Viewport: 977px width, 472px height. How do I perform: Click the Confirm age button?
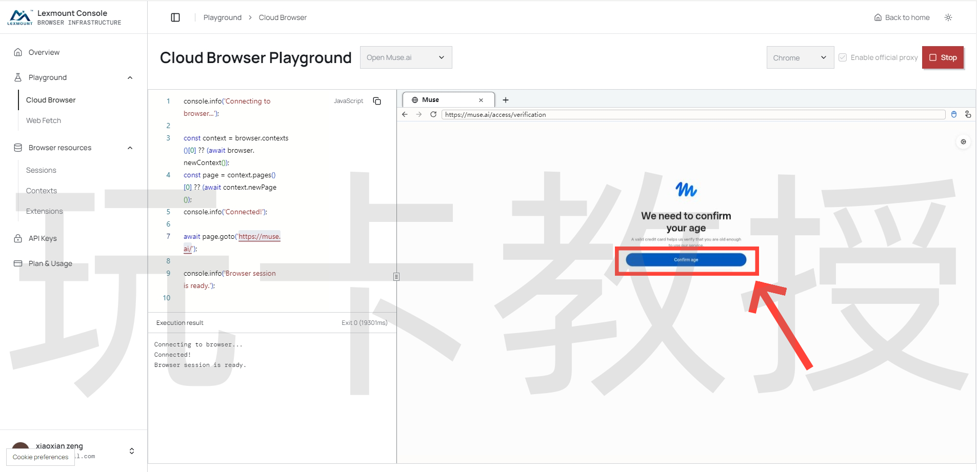[x=686, y=260]
